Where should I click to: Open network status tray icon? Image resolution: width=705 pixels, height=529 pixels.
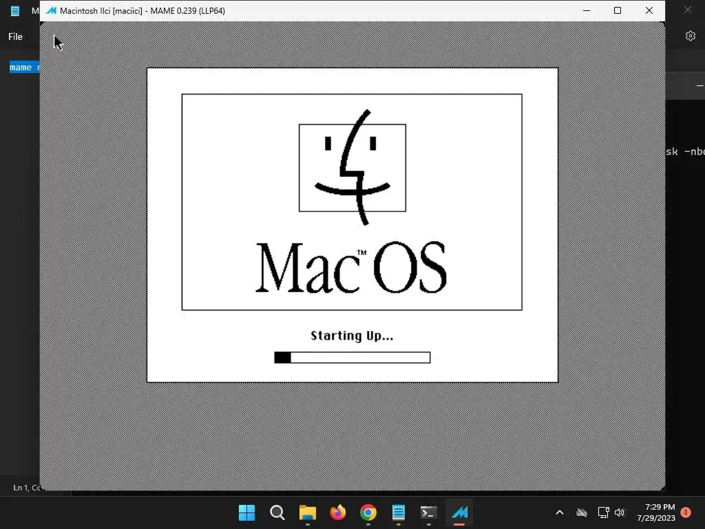click(603, 512)
